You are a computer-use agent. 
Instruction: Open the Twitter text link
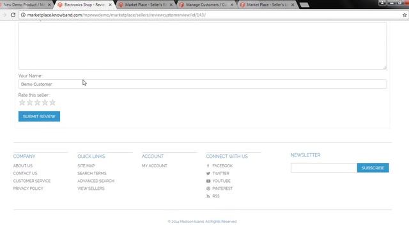[220, 173]
